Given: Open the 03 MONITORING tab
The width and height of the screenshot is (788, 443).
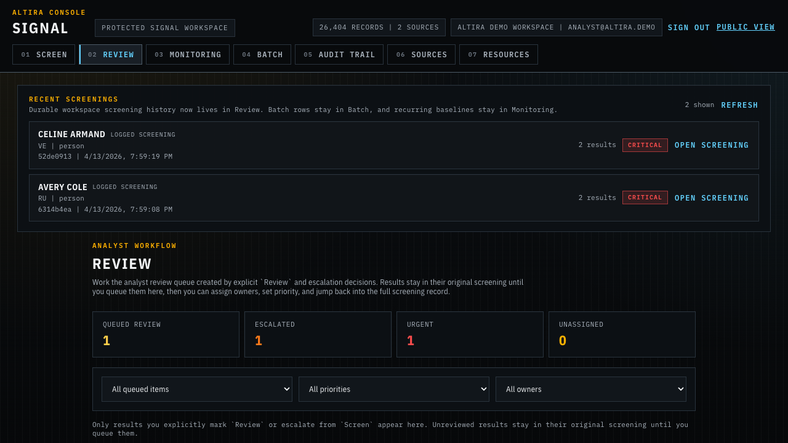Looking at the screenshot, I should coord(187,54).
